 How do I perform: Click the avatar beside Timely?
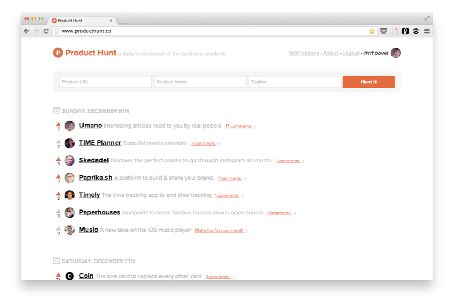coord(69,195)
